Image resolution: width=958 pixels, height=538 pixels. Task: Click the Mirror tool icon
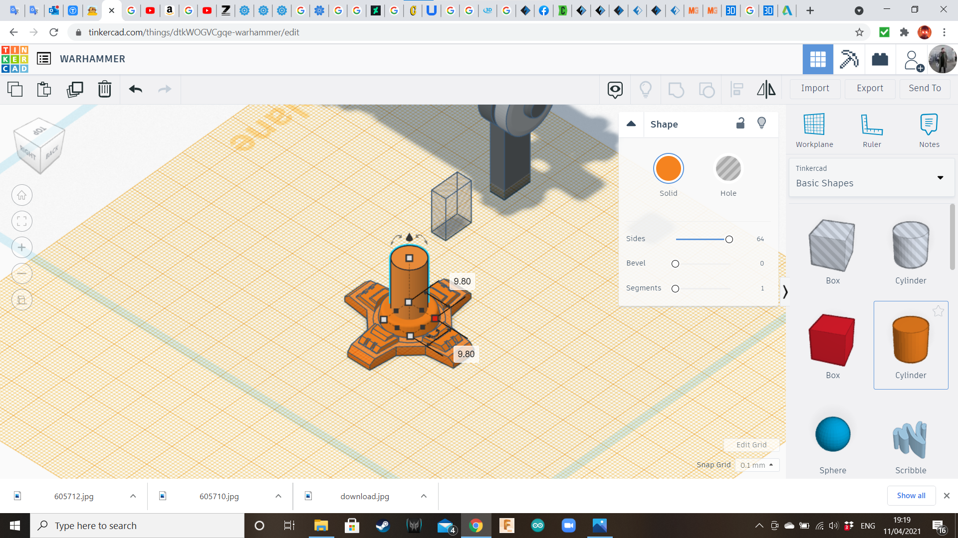[x=766, y=90]
